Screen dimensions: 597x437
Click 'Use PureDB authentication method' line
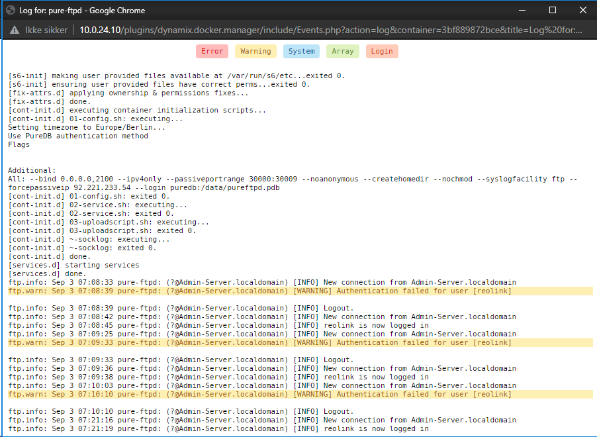point(78,136)
